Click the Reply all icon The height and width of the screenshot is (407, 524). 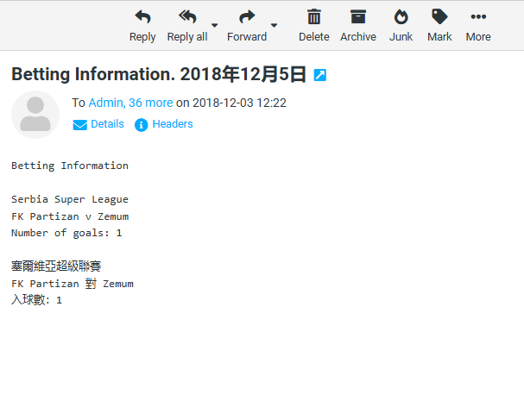coord(186,17)
